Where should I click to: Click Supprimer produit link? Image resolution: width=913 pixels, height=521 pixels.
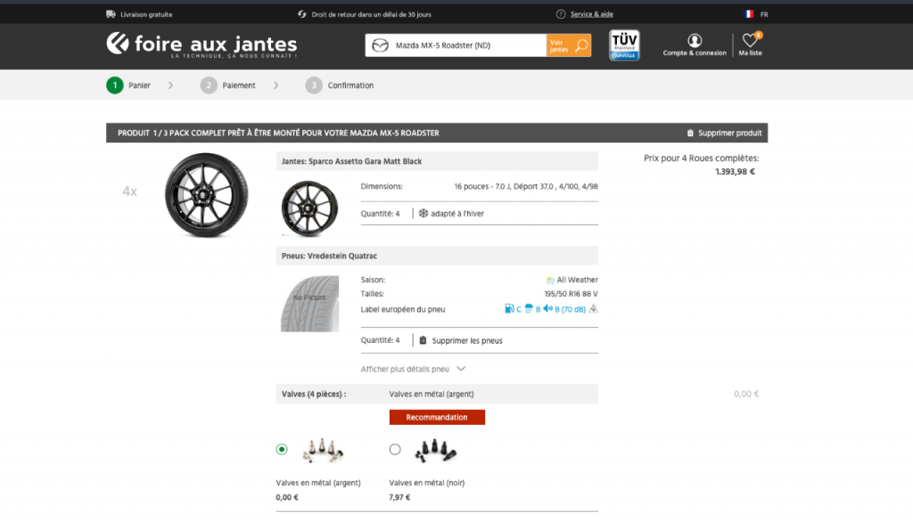[x=729, y=134]
